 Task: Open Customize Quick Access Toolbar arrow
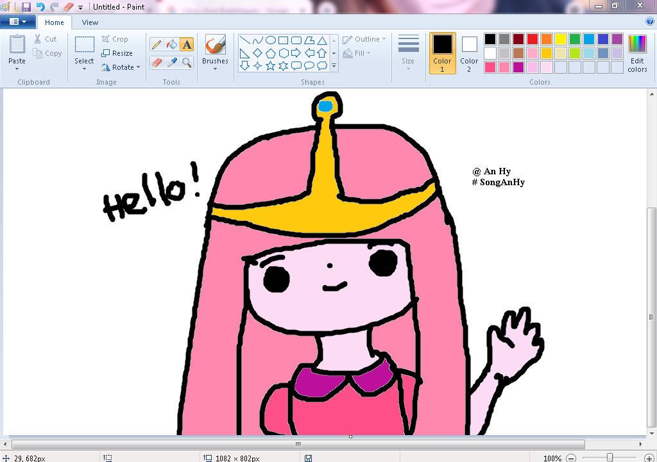[80, 7]
